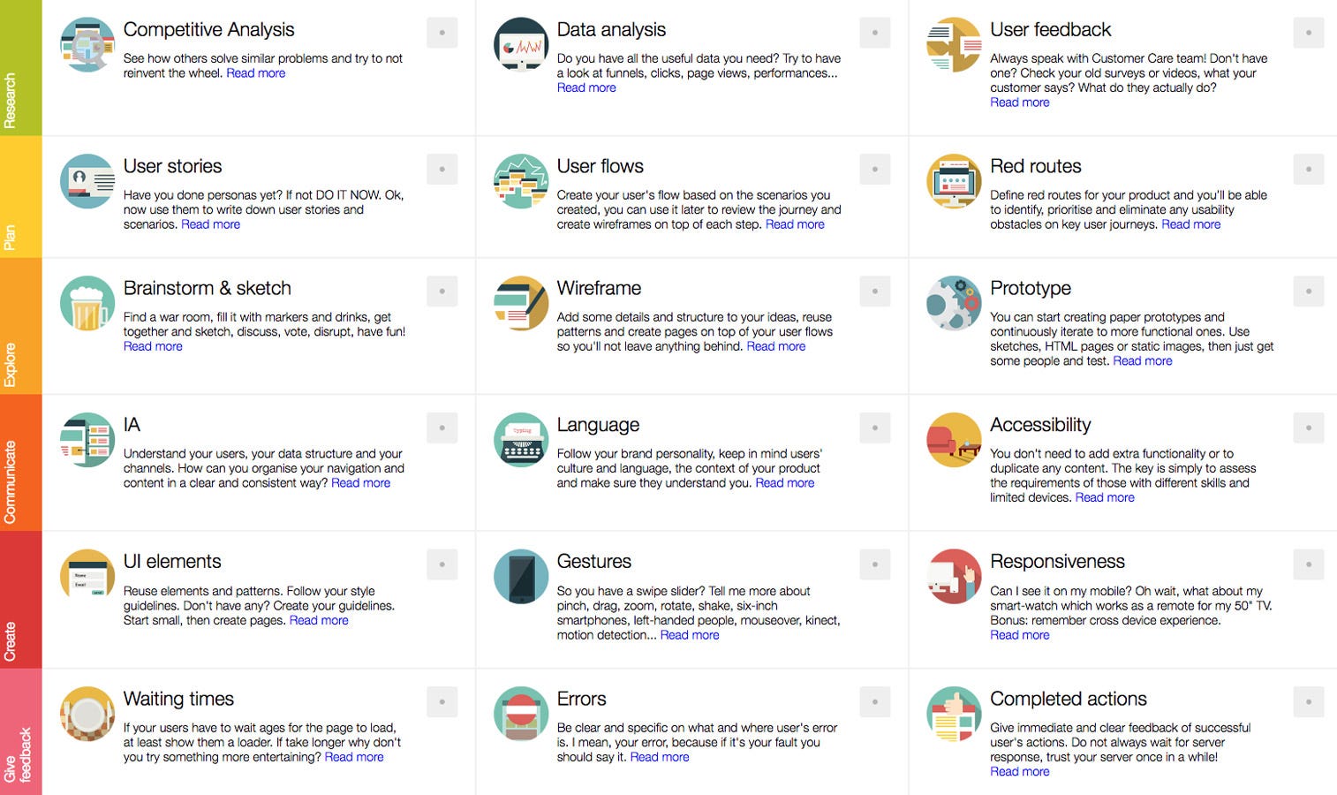Click the Errors traffic light icon
The image size is (1337, 795).
click(x=521, y=714)
